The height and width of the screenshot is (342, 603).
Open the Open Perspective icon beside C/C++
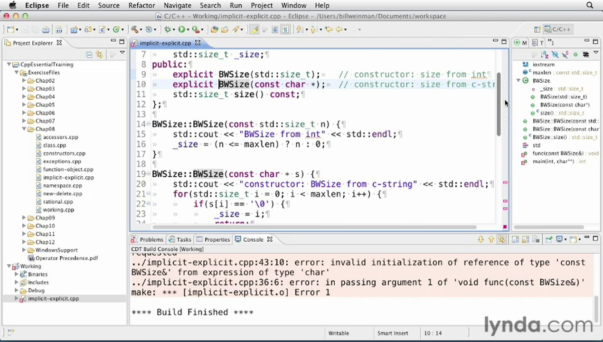coord(537,29)
